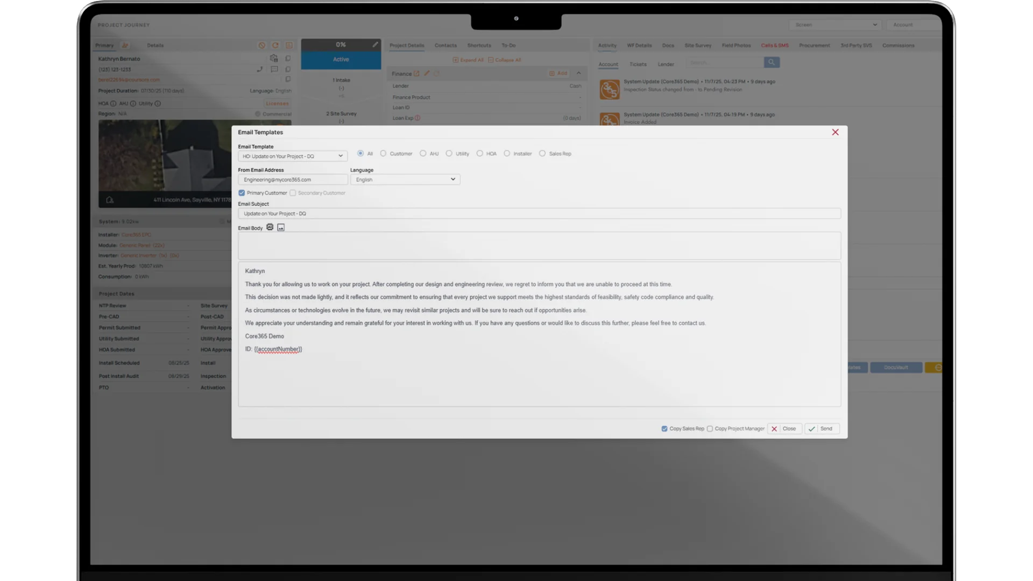This screenshot has width=1033, height=581.
Task: Refresh the project using the orange reload icon
Action: tap(275, 46)
